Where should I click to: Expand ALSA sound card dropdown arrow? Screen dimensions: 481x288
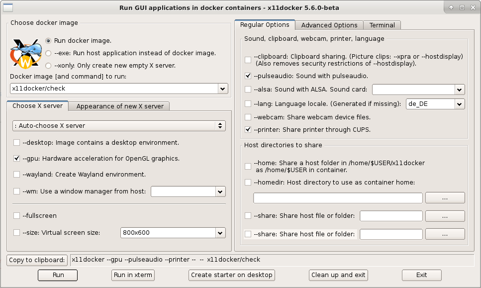tap(459, 90)
